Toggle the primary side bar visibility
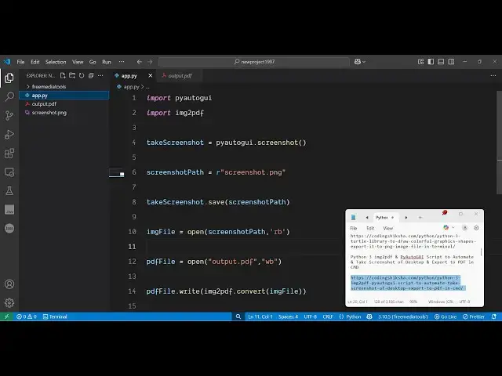Viewport: 502px width, 376px height. click(x=431, y=61)
